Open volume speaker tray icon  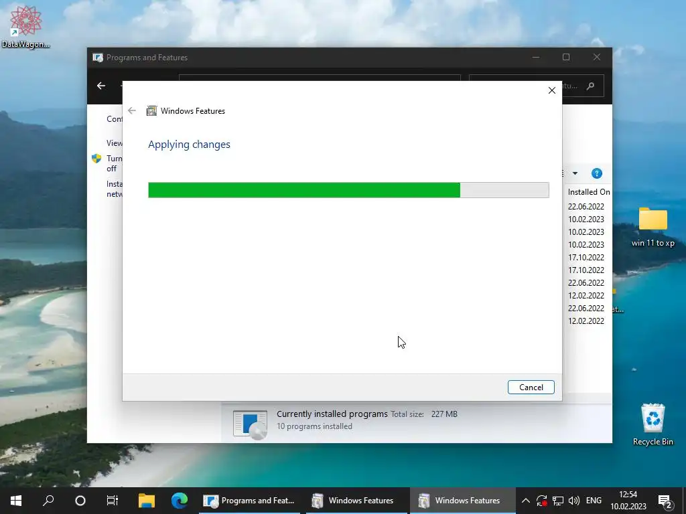click(x=573, y=501)
